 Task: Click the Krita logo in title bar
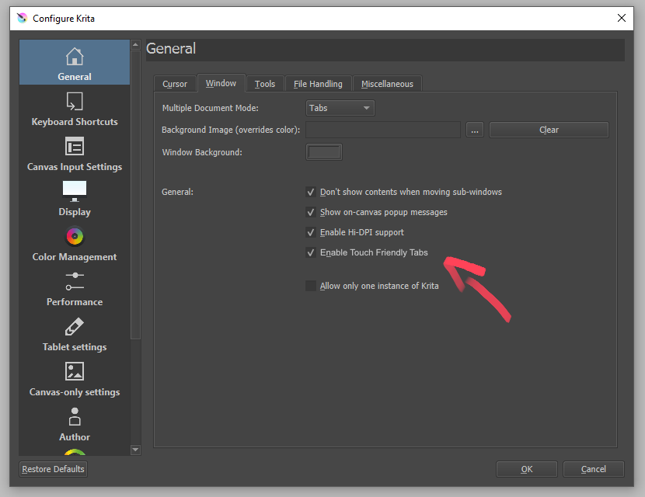point(22,18)
